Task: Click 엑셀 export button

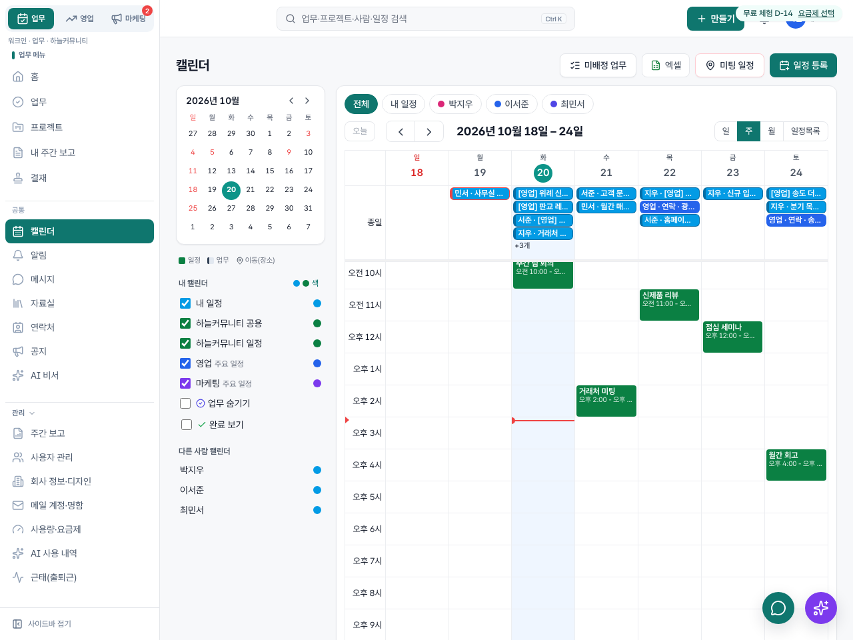Action: tap(666, 65)
